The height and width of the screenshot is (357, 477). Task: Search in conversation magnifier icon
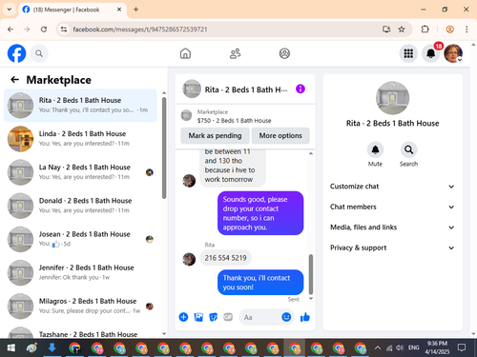408,149
